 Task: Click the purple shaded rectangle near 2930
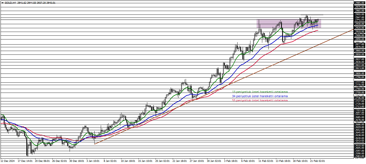(x=289, y=24)
